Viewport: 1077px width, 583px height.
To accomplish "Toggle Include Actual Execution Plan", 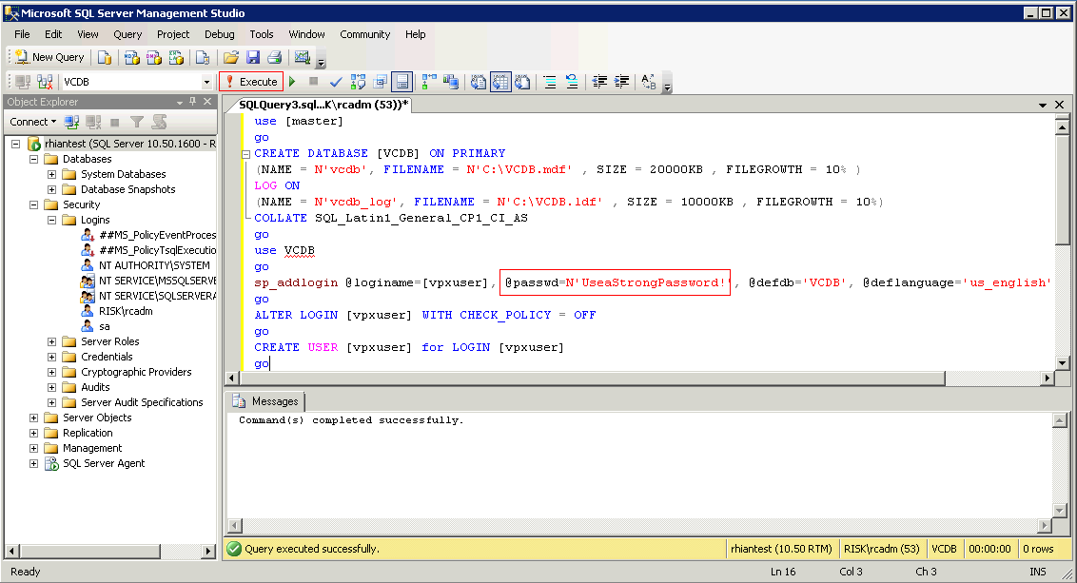I will 429,82.
